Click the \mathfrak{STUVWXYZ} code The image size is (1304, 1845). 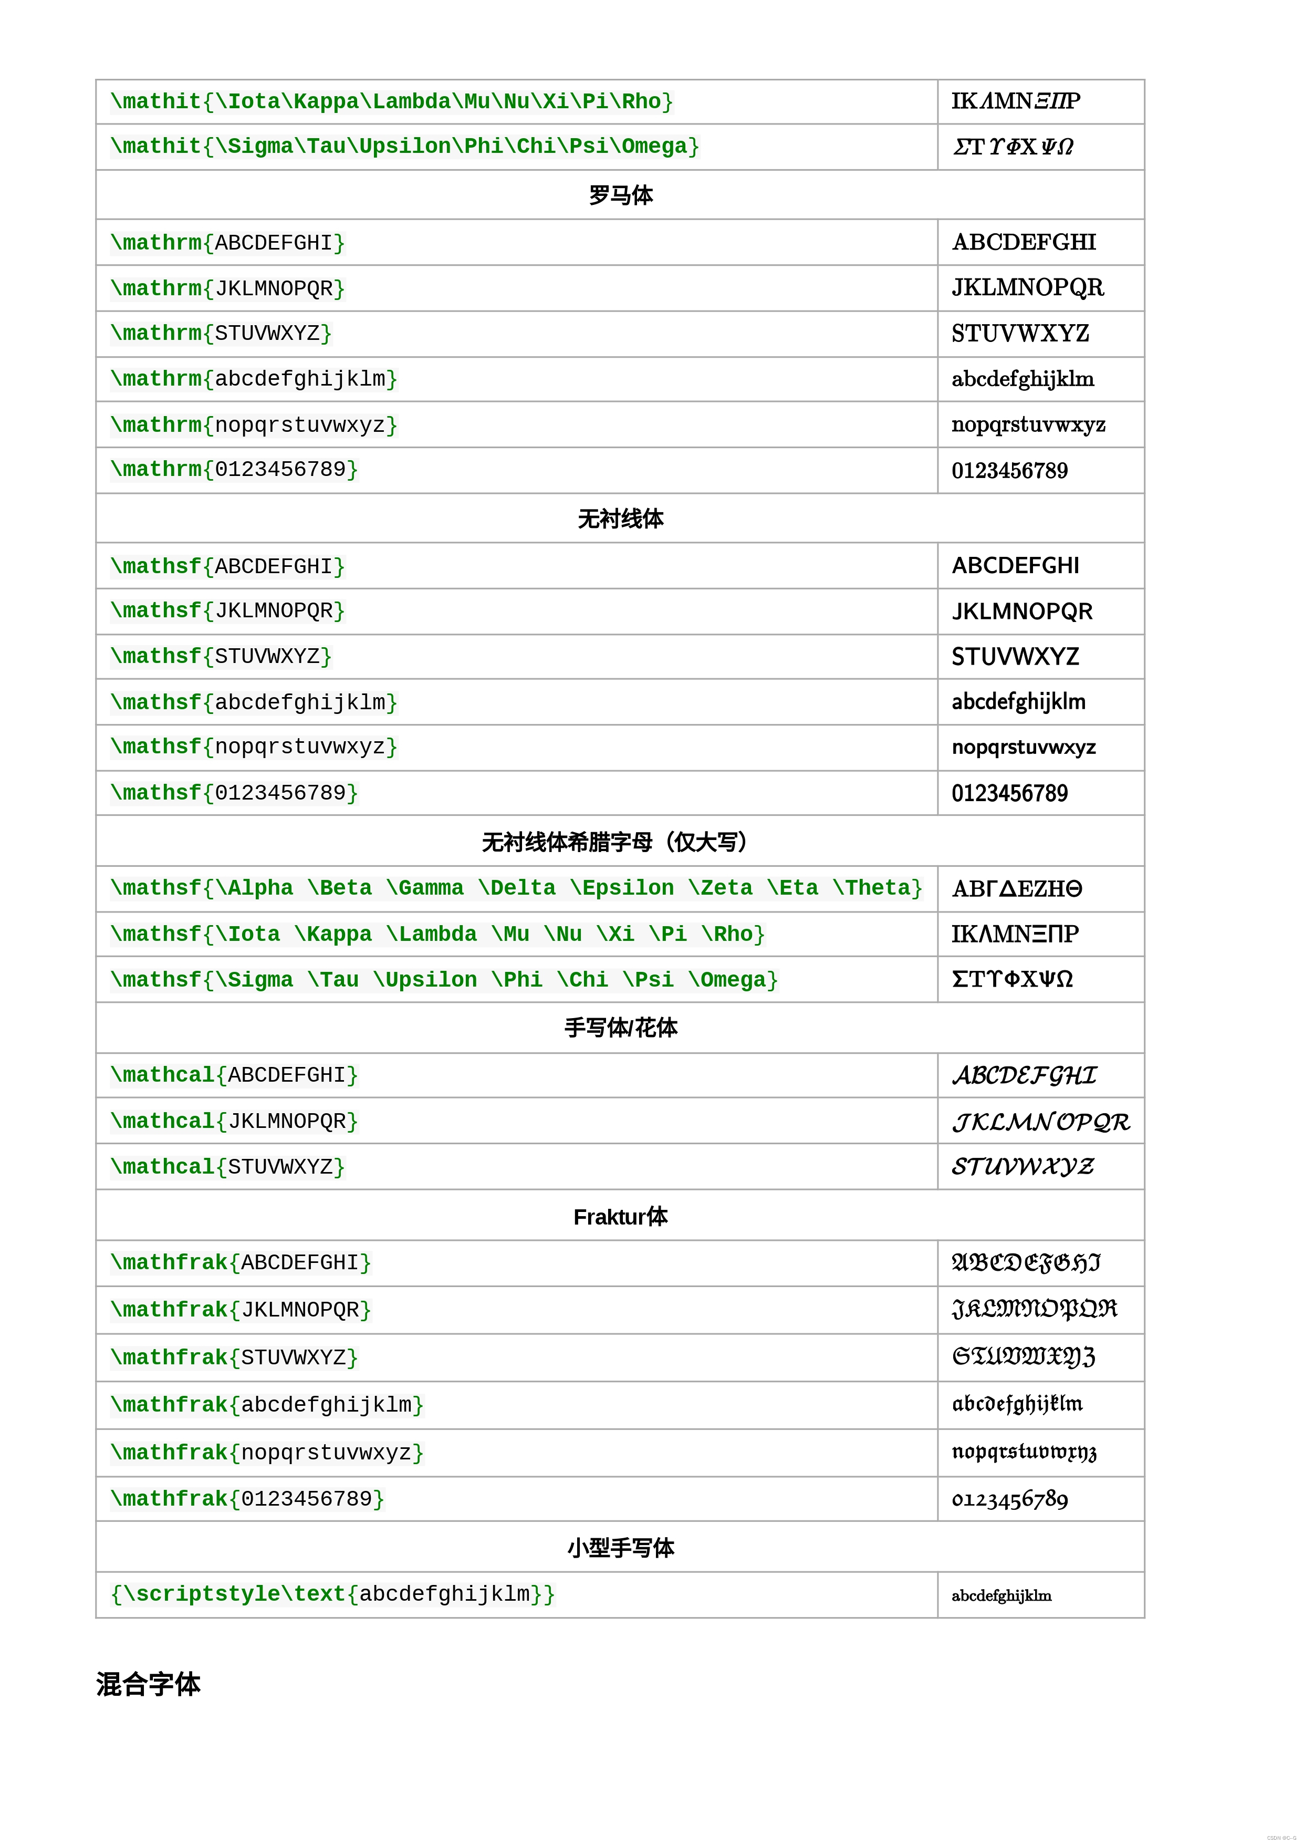point(234,1357)
